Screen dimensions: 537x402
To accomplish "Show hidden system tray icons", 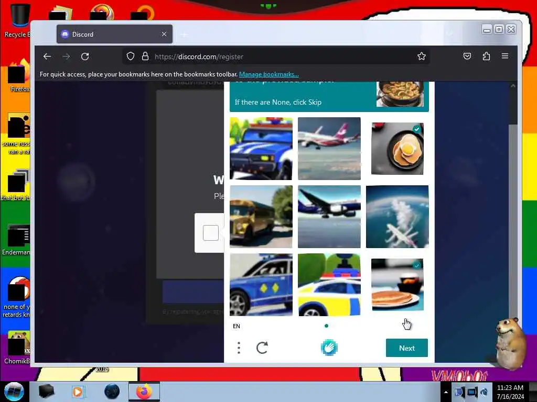I will point(446,392).
